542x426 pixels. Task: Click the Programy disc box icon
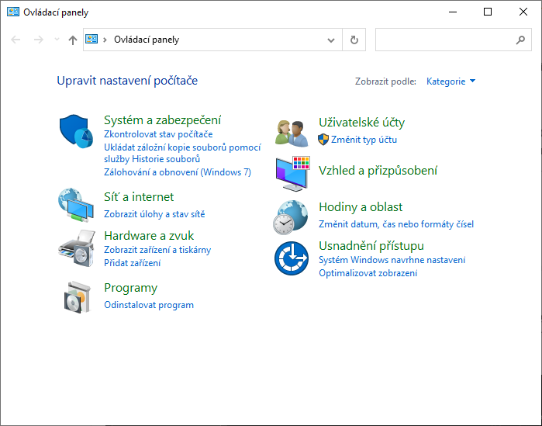78,298
